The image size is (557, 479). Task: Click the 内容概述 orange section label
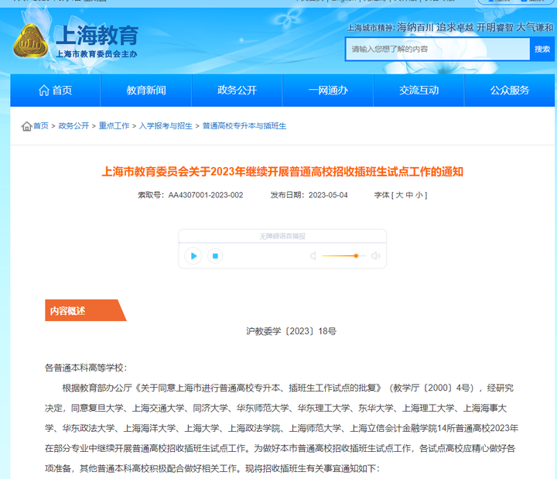86,310
